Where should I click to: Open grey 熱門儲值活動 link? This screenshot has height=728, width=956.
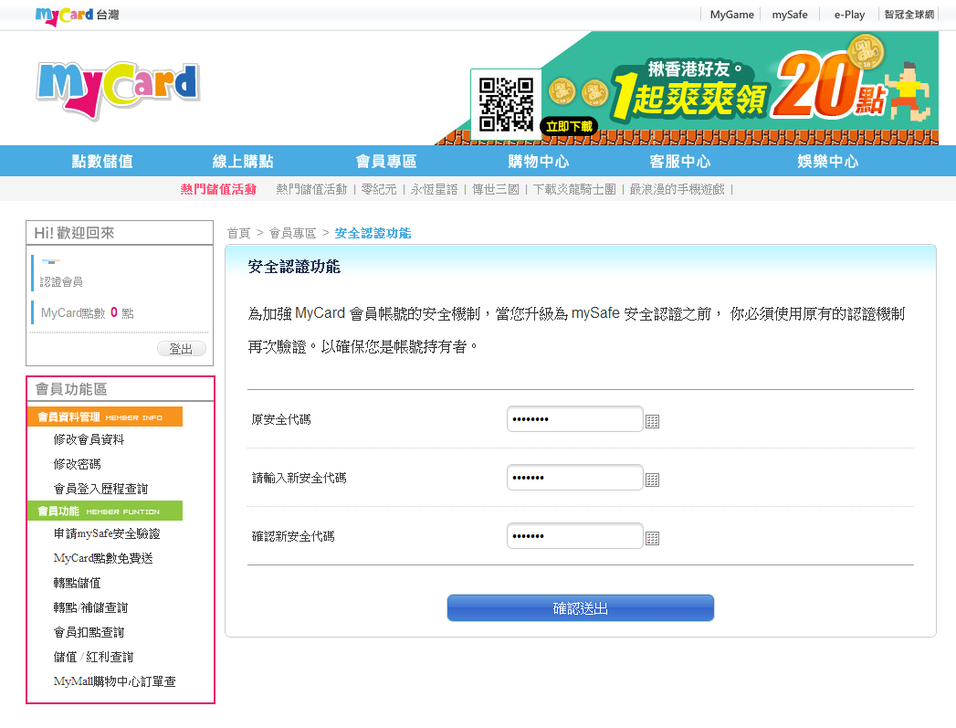(x=311, y=189)
